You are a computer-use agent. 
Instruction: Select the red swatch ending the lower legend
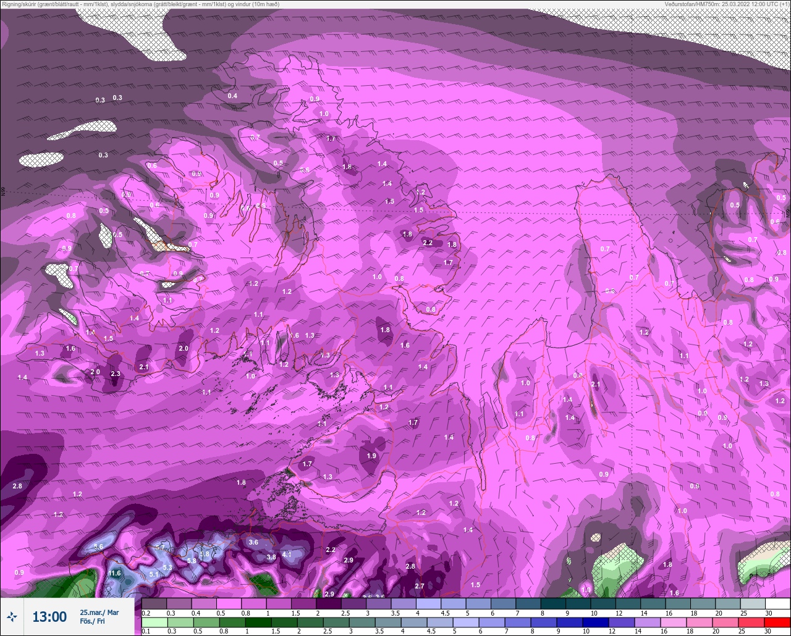point(777,622)
